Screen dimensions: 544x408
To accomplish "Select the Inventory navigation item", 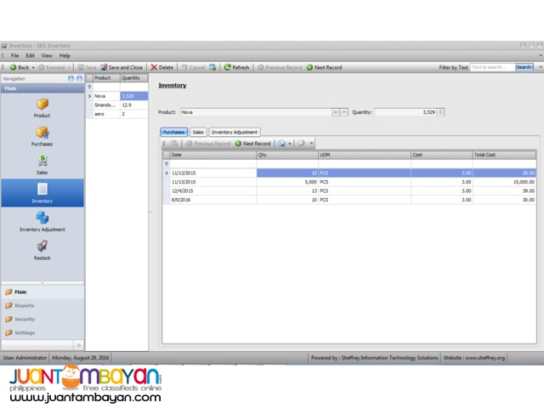I will (x=42, y=193).
